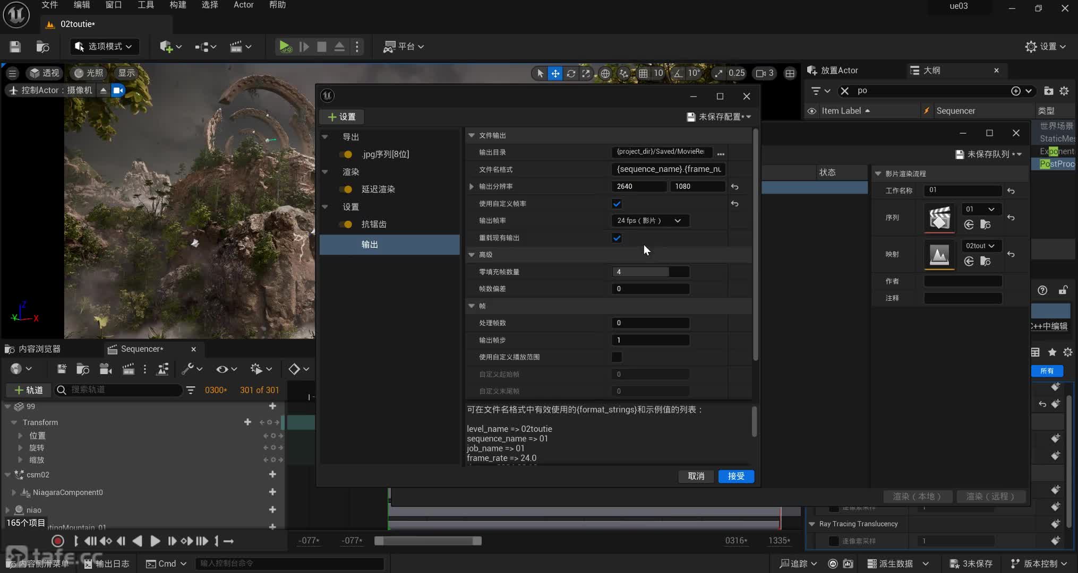Toggle 抗锯齿 enable switch
Screen dimensions: 1078x573
pos(346,224)
